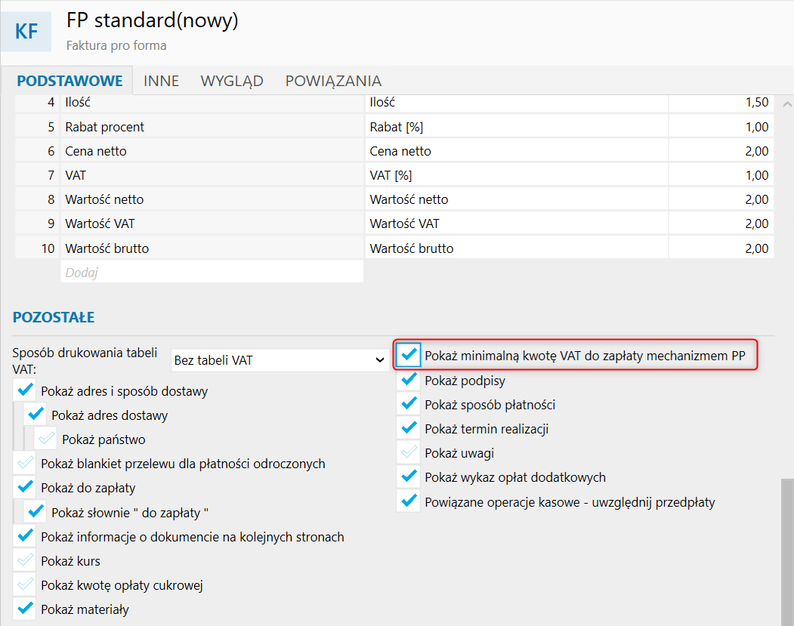Open the WYGLĄD tab
794x626 pixels.
click(232, 81)
